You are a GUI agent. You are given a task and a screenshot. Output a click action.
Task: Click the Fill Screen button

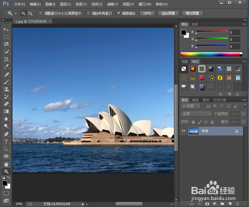click(192, 14)
